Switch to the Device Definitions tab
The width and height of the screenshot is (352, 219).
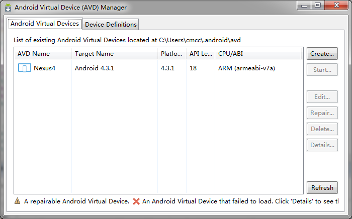point(110,24)
